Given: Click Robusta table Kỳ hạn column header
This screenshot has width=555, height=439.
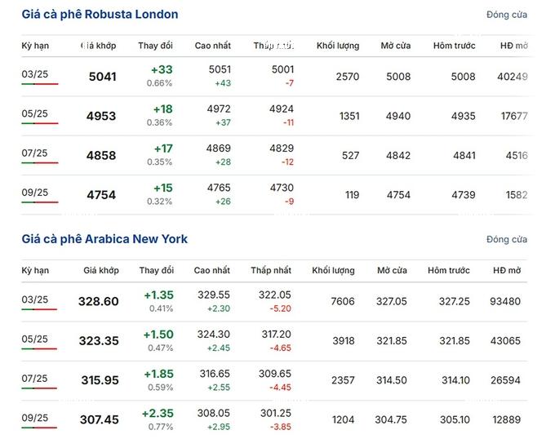Looking at the screenshot, I should (x=35, y=46).
